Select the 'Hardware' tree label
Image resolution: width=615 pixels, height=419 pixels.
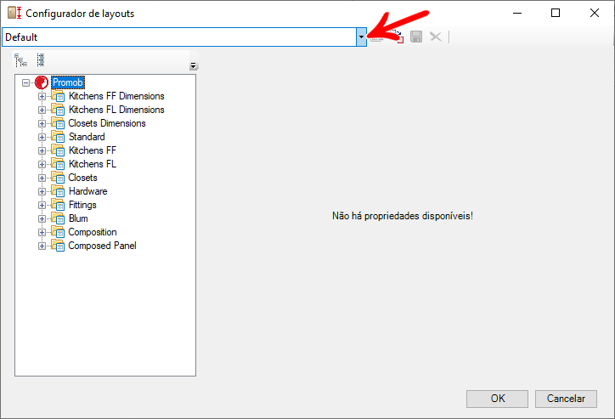[x=87, y=191]
